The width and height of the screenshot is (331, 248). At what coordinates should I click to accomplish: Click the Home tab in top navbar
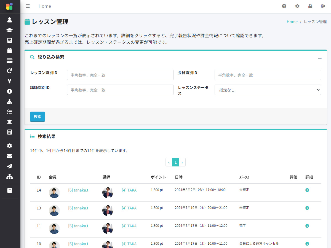coord(45,6)
